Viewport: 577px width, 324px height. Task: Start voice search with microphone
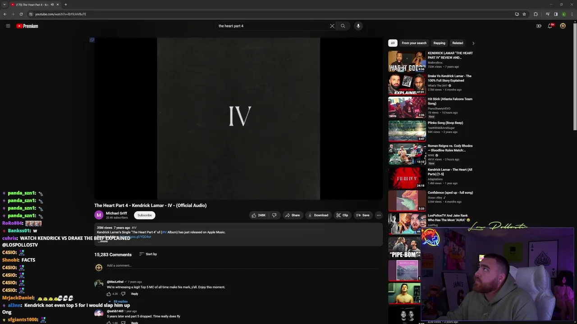pyautogui.click(x=358, y=26)
